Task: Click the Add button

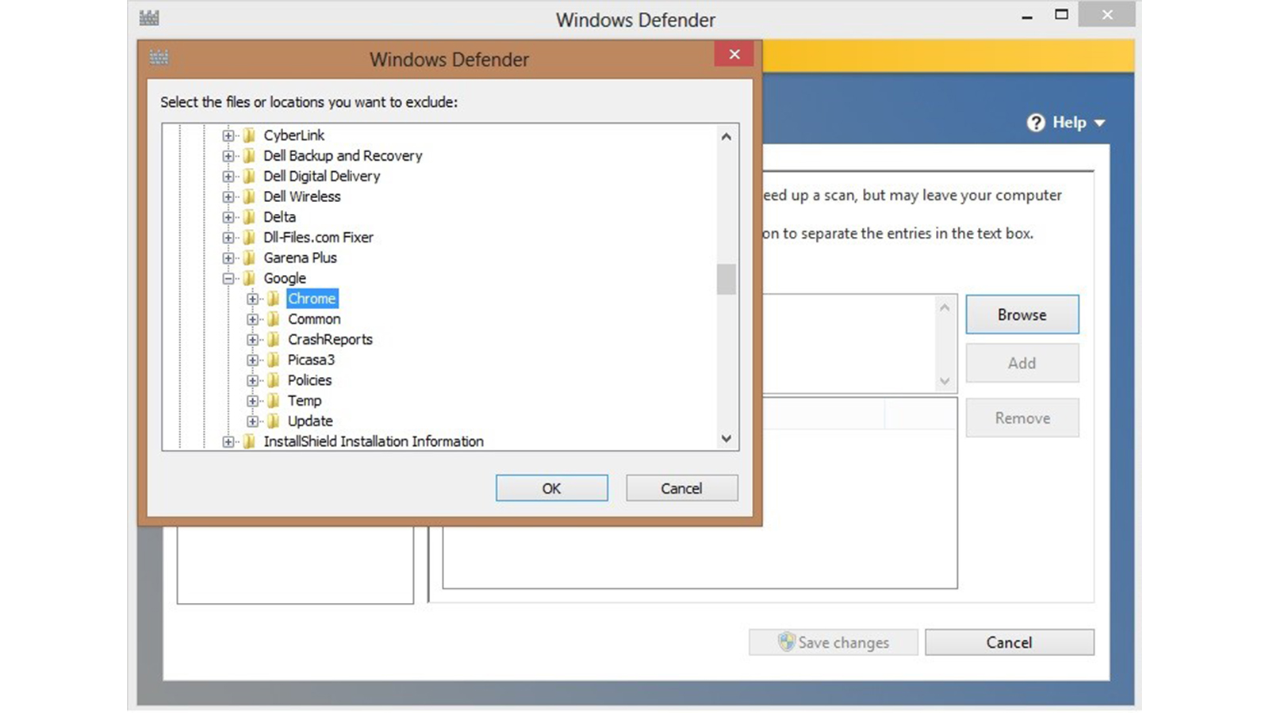Action: 1022,363
